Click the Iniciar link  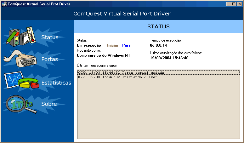click(112, 45)
